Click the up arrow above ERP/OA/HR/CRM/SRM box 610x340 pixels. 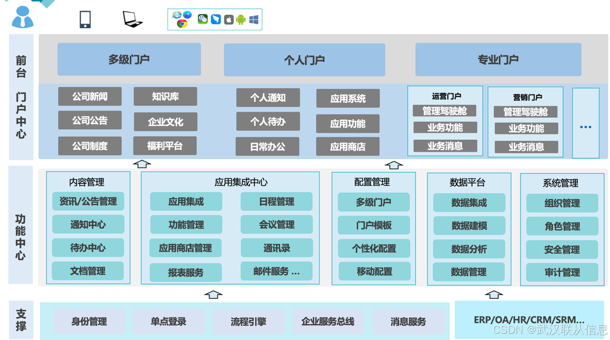pyautogui.click(x=494, y=294)
